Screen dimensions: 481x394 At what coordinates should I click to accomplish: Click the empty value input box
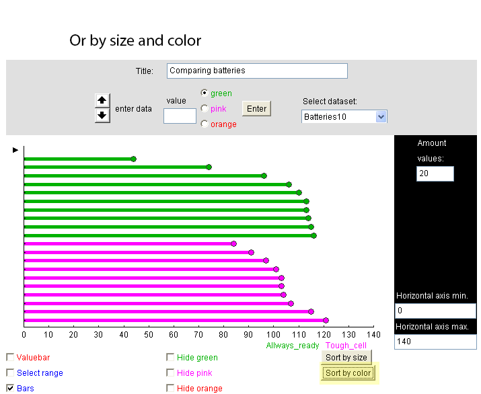180,116
